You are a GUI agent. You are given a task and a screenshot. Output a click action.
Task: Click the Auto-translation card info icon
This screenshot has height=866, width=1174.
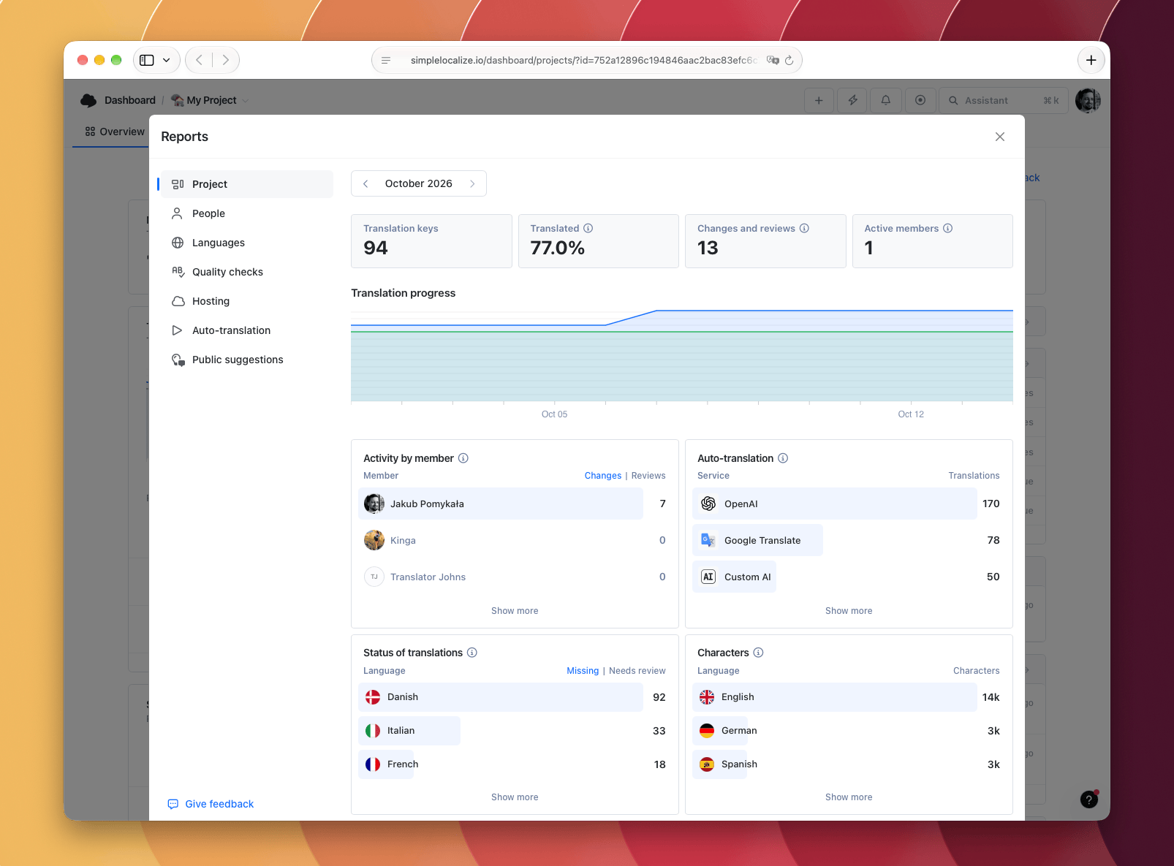783,458
